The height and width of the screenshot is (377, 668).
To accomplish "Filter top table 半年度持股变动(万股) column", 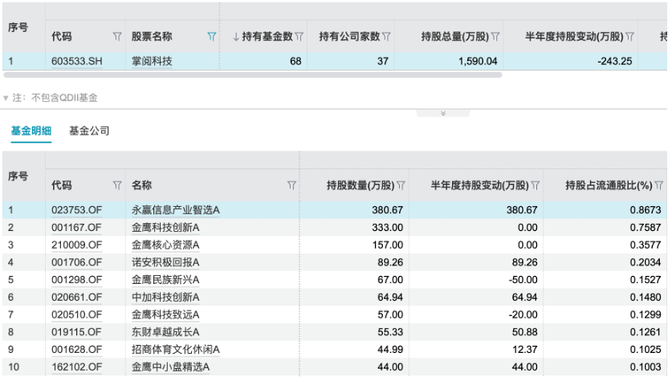I will point(629,37).
